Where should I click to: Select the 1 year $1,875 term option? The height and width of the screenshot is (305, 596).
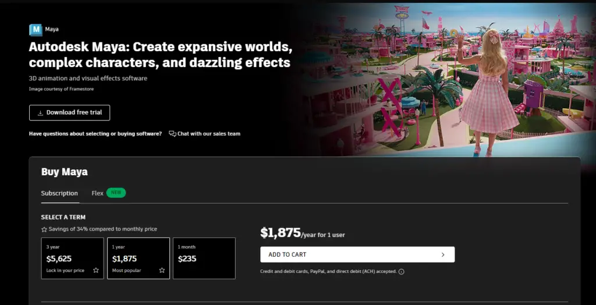point(139,258)
